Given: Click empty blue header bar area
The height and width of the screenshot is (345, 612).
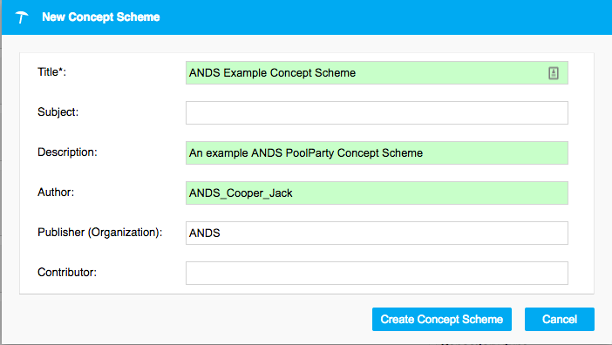Looking at the screenshot, I should 383,17.
